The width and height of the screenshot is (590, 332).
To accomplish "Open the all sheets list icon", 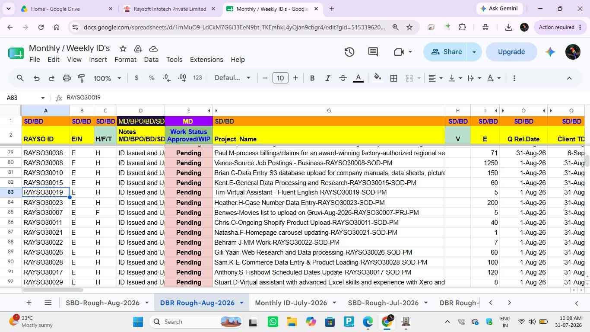I will coord(48,303).
